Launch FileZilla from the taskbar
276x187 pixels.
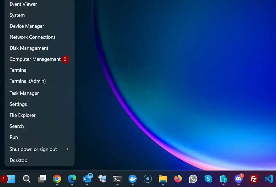coord(254,179)
